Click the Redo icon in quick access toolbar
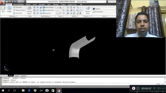This screenshot has height=93, width=166. 19,2
